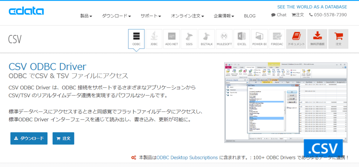Pick the SSIS component icon

[x=189, y=39]
